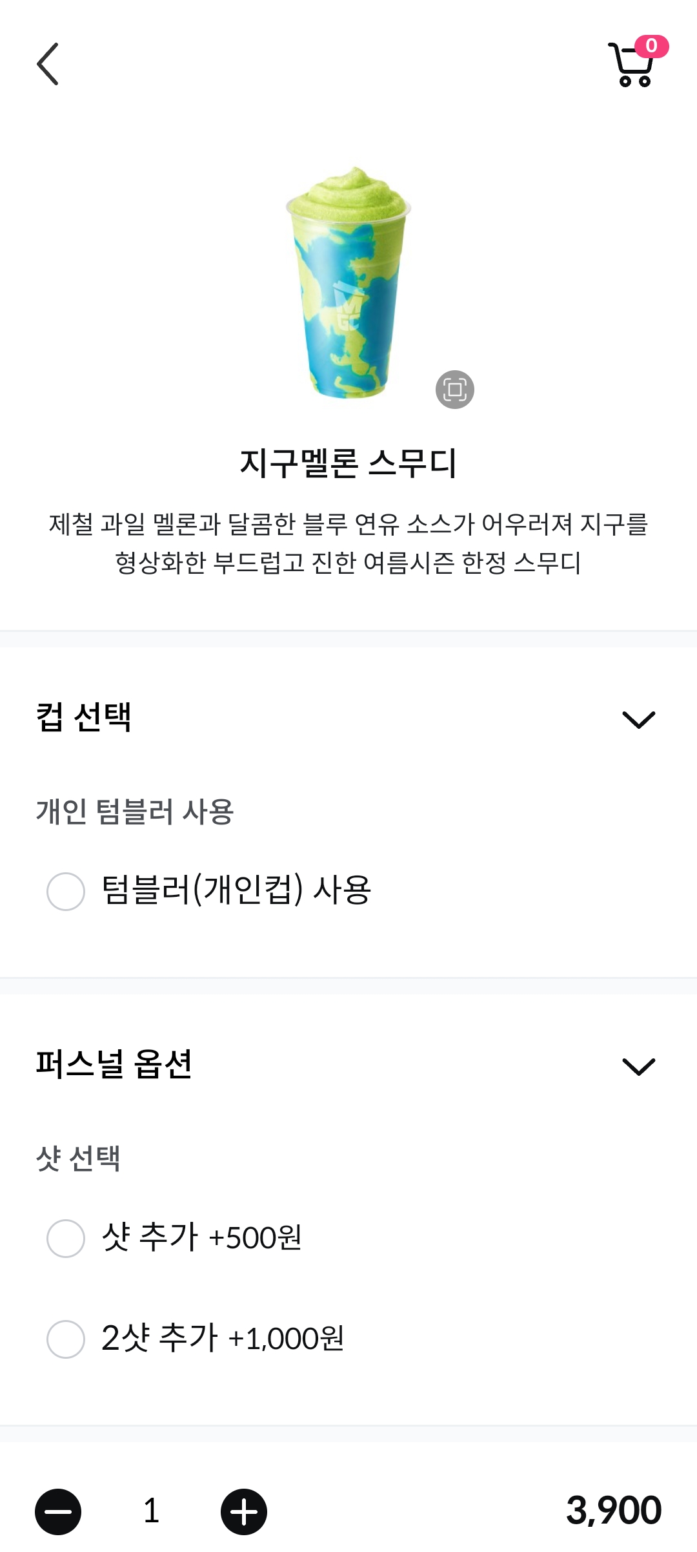This screenshot has height=1552, width=697.
Task: Open the enlarge image view icon
Action: [x=454, y=390]
